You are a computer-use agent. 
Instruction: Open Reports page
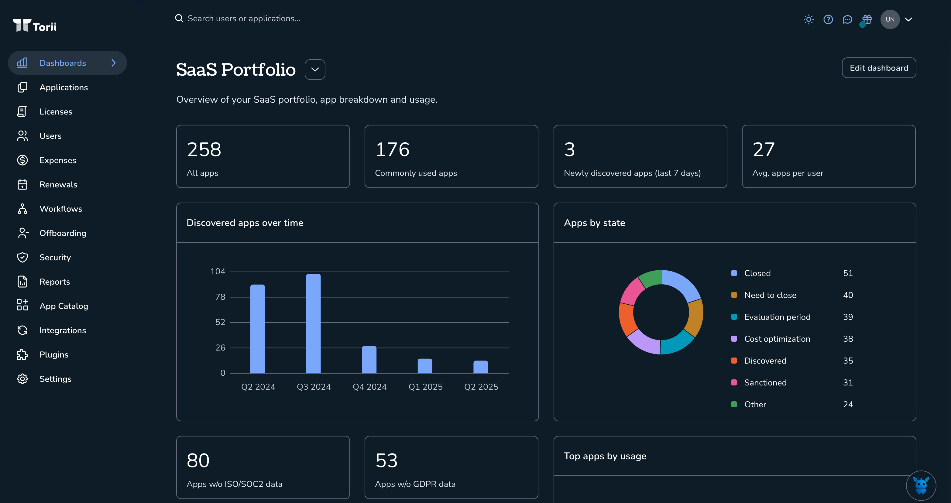click(x=55, y=282)
